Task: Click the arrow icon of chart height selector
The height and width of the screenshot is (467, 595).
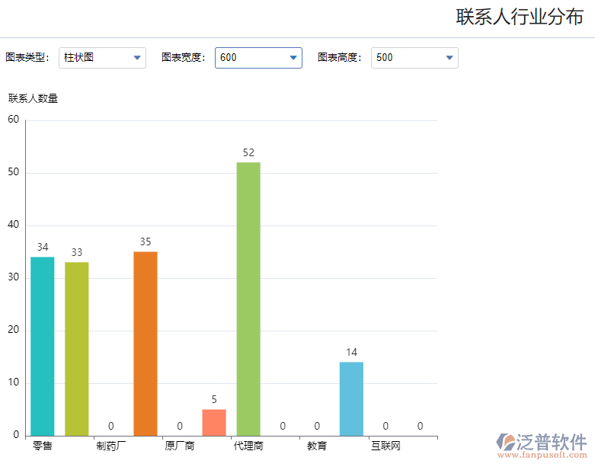Action: pos(449,58)
